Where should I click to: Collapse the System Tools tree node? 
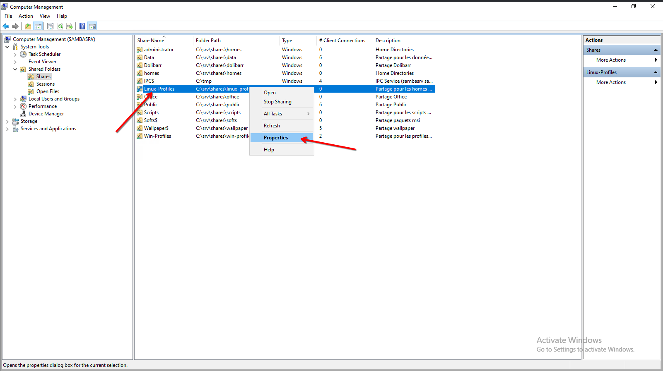(7, 47)
